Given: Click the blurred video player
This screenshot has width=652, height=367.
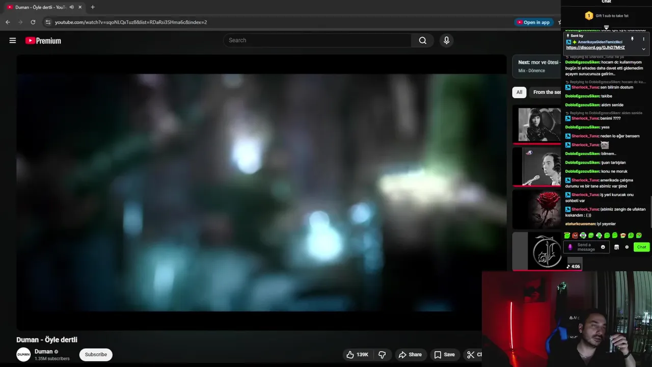Looking at the screenshot, I should point(261,193).
